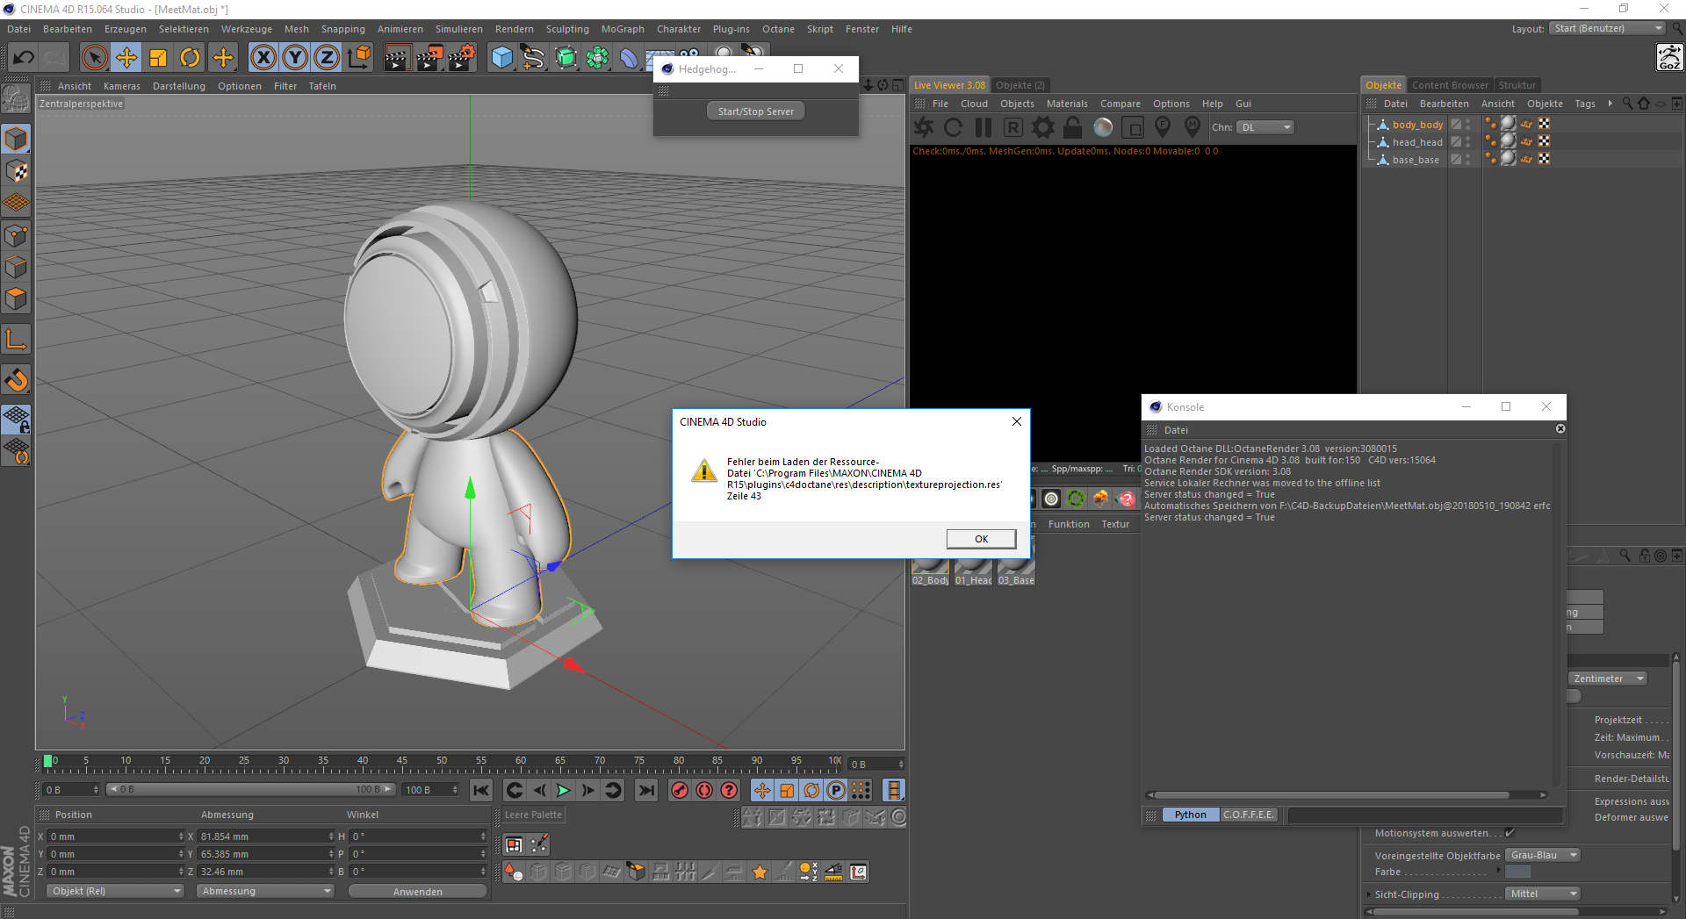Screen dimensions: 1686x919
Task: Open the Octane menu in main menu bar
Action: click(x=778, y=29)
